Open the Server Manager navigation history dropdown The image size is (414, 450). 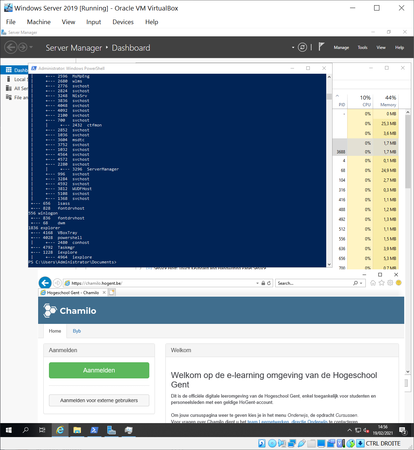click(31, 47)
